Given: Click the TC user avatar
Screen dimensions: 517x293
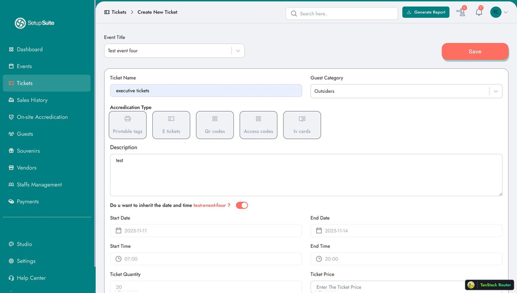Looking at the screenshot, I should (x=496, y=12).
